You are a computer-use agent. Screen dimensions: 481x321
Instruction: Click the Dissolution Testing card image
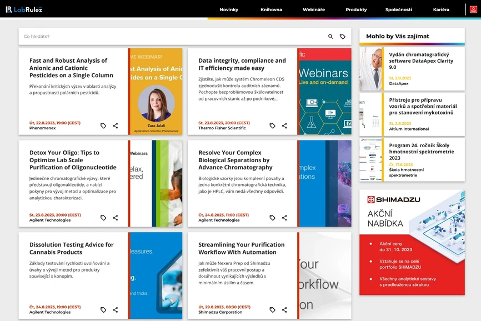156,275
